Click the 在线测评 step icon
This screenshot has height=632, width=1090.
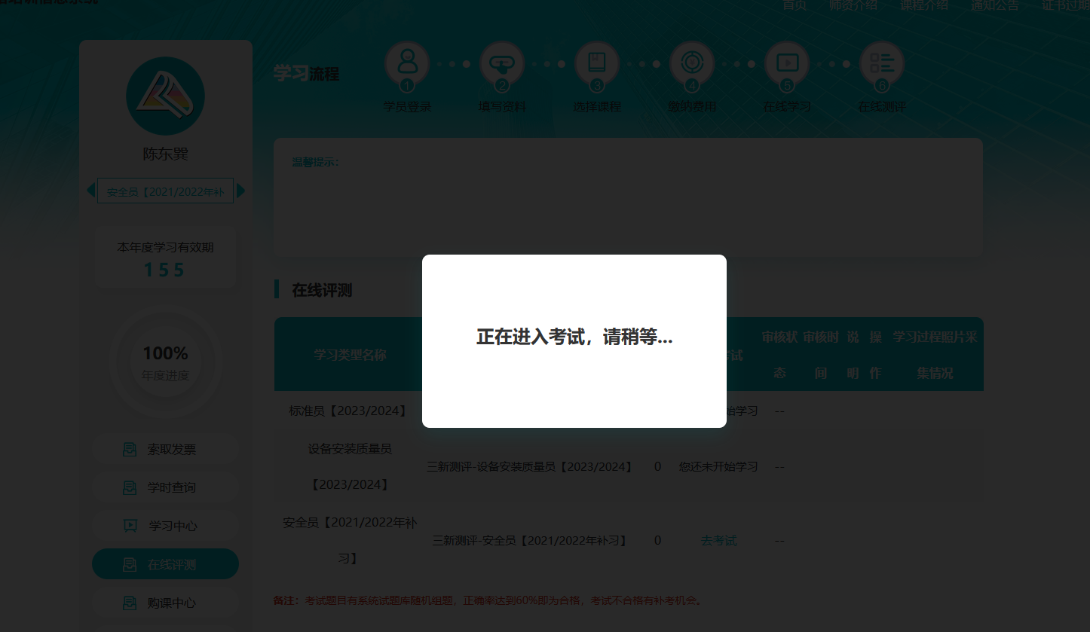point(882,66)
